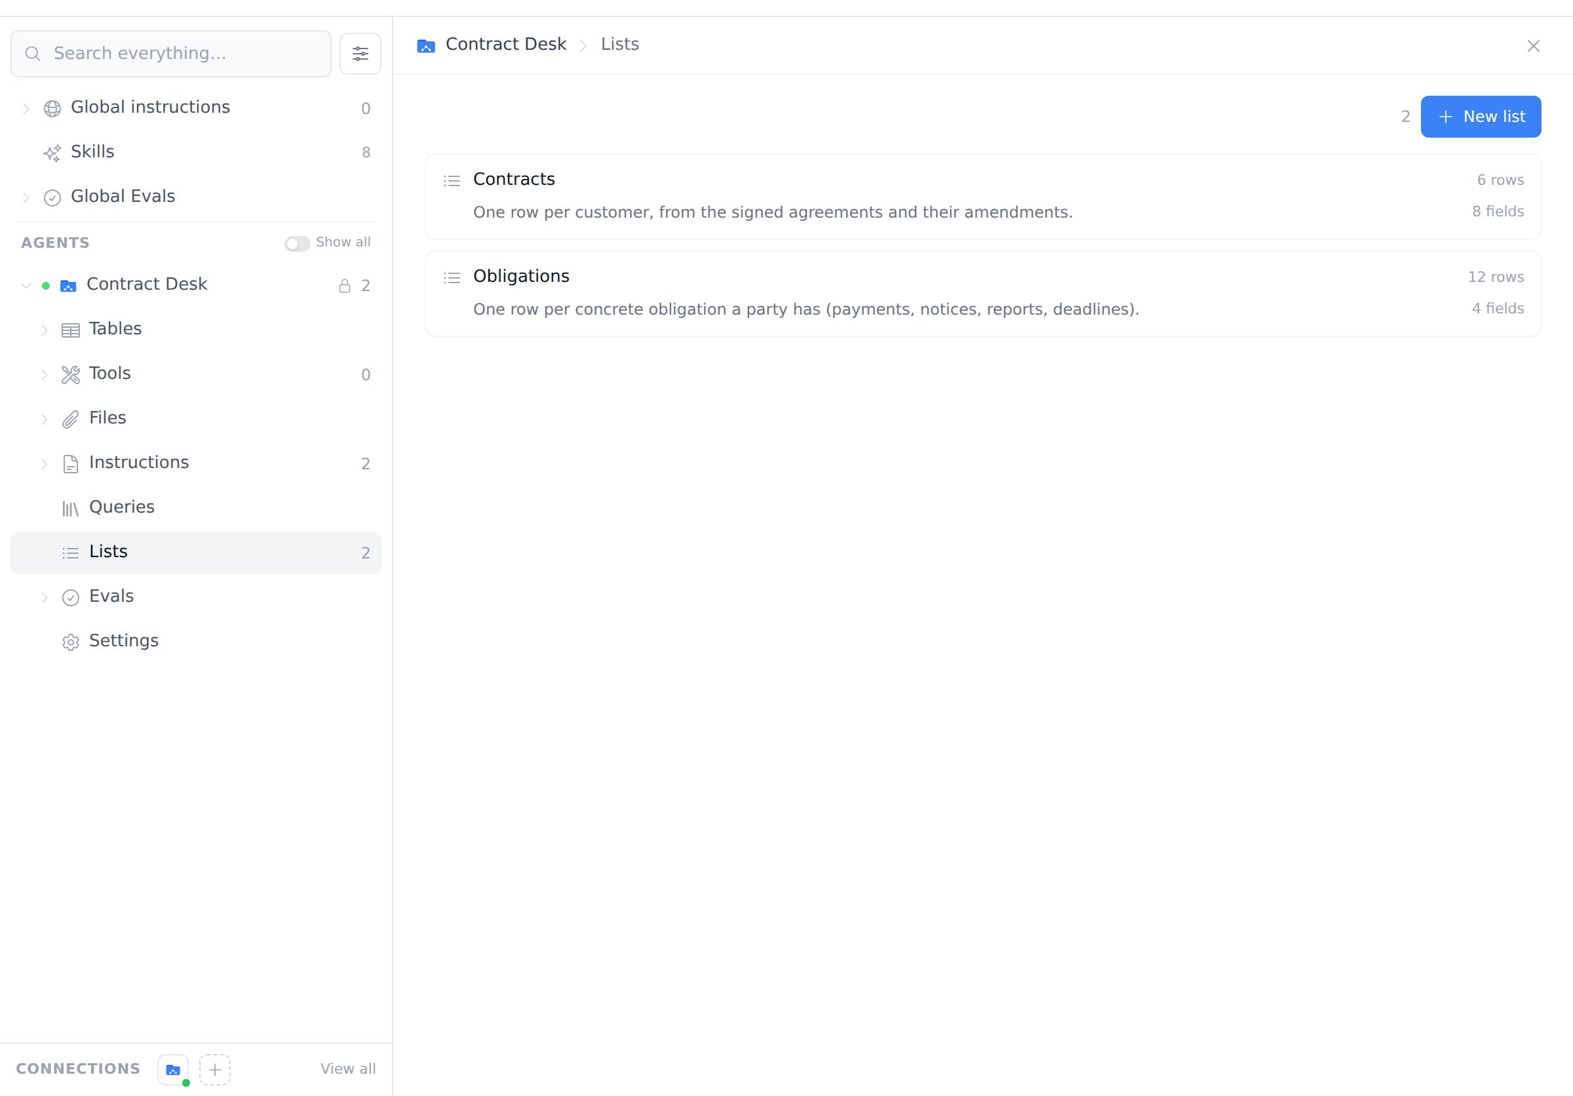Collapse the Contract Desk agent chevron
Viewport: 1573px width, 1096px height.
tap(26, 285)
